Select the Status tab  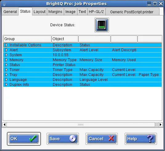(25, 11)
